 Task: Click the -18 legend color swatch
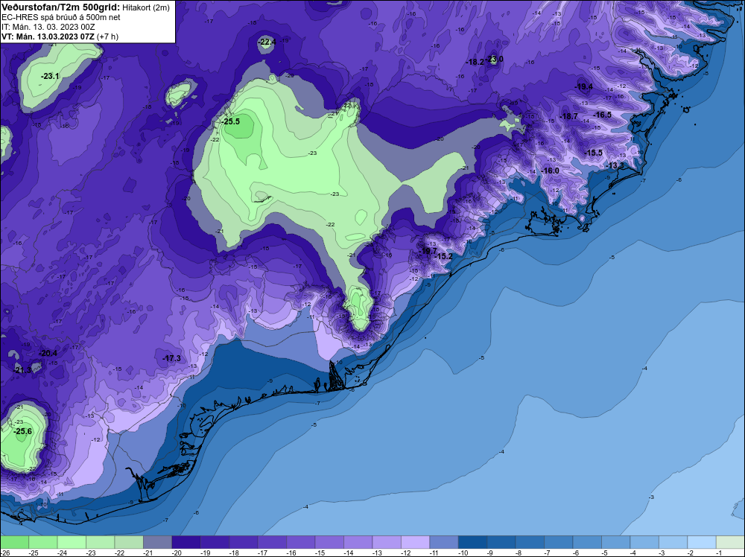pyautogui.click(x=244, y=542)
